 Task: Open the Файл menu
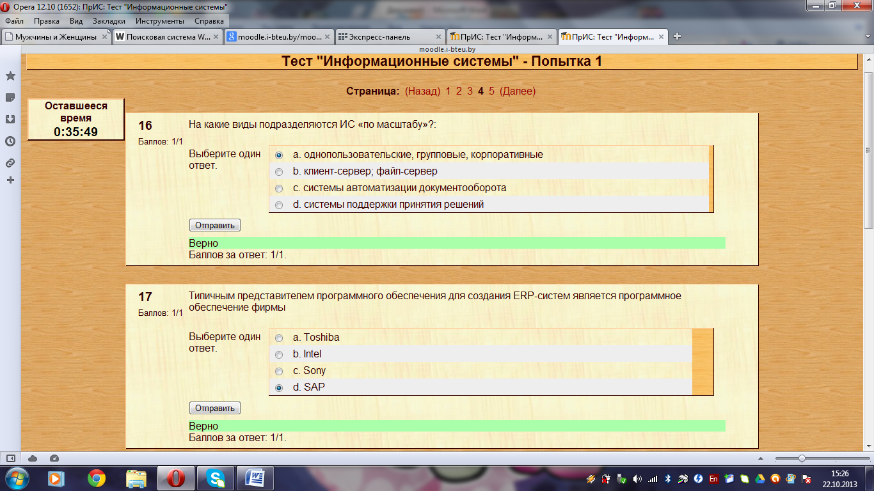point(14,21)
